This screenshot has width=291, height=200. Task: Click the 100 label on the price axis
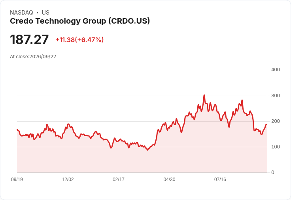coord(276,147)
